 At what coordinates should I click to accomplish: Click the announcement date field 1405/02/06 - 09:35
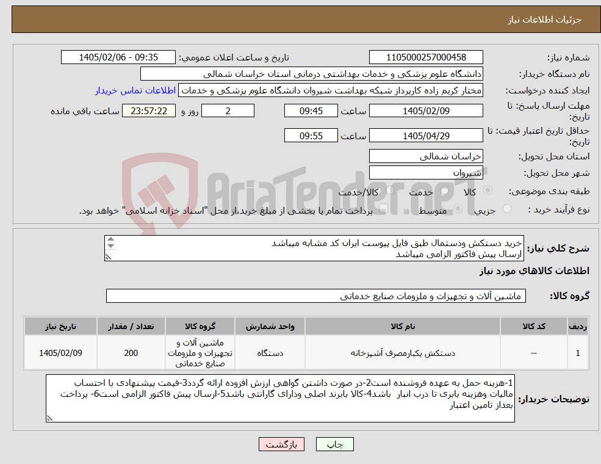[x=118, y=57]
